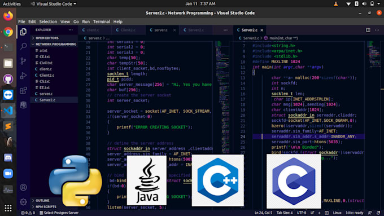Image resolution: width=384 pixels, height=216 pixels.
Task: Open the Selection menu
Action: point(48,21)
